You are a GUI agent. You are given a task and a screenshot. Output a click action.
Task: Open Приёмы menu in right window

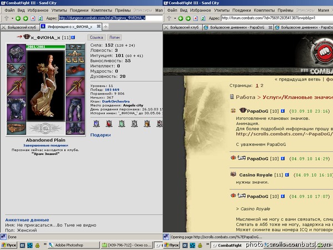tap(285, 10)
